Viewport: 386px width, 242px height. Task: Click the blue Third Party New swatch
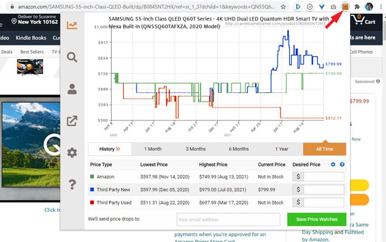pyautogui.click(x=92, y=189)
